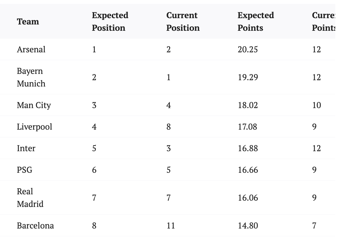Screen dimensions: 350x244
Task: Click Arsenal's expected points value 20.25
Action: point(247,49)
